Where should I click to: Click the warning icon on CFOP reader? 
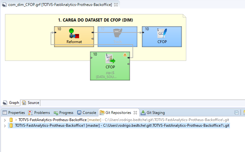click(x=125, y=55)
